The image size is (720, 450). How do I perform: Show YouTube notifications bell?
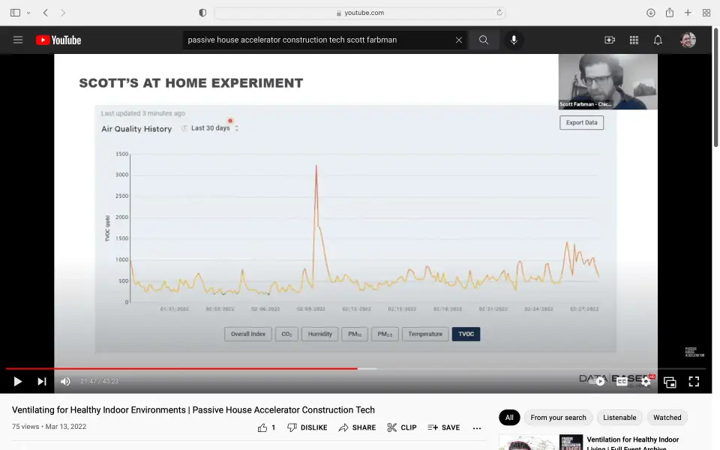(x=658, y=40)
